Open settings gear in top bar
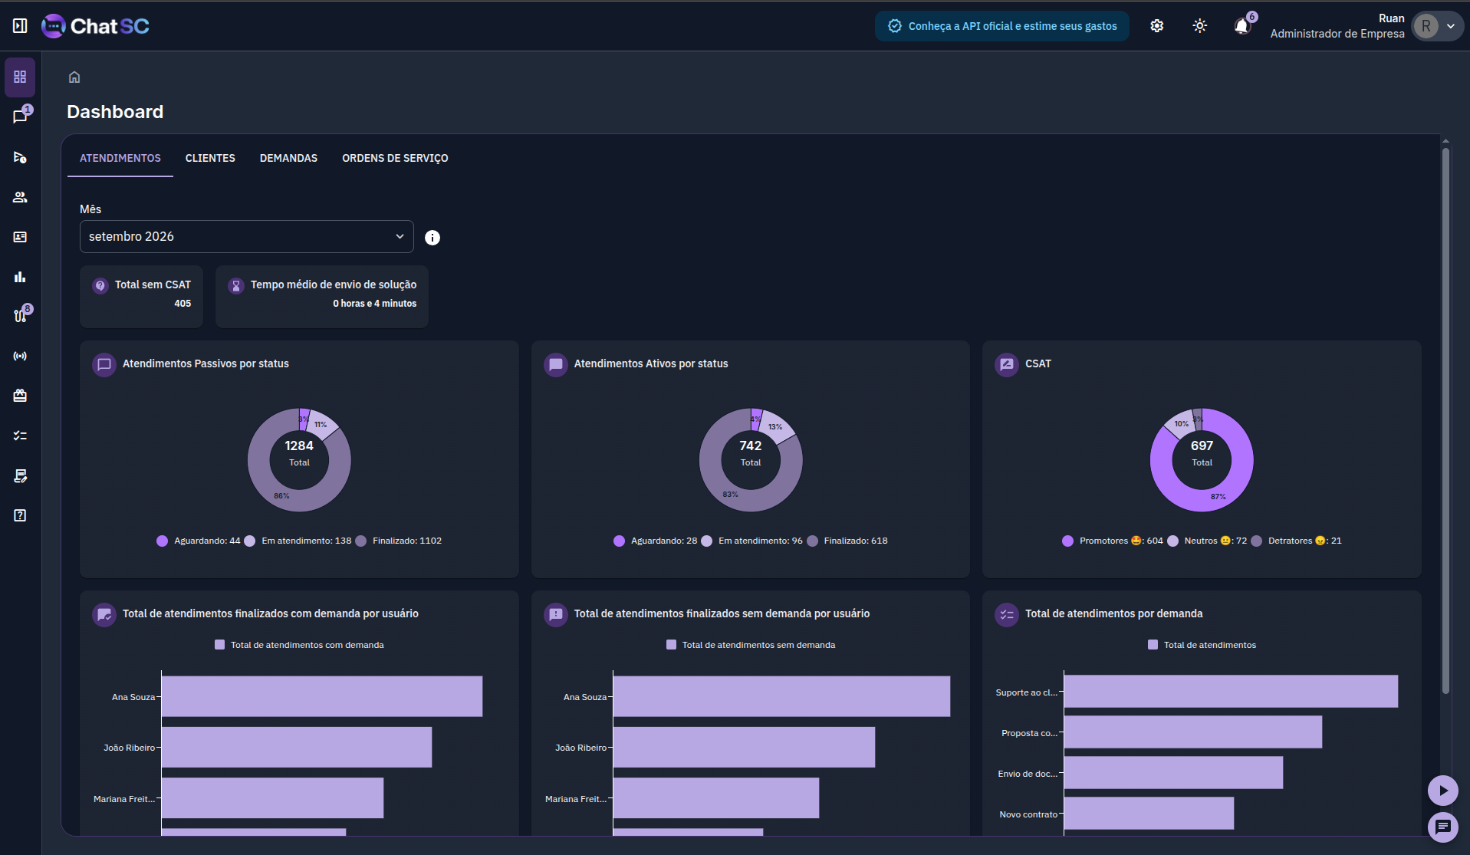 (1157, 26)
